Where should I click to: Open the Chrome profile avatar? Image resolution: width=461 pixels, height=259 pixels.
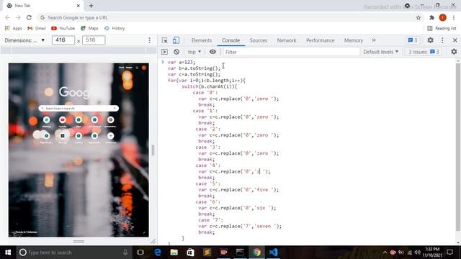click(443, 17)
